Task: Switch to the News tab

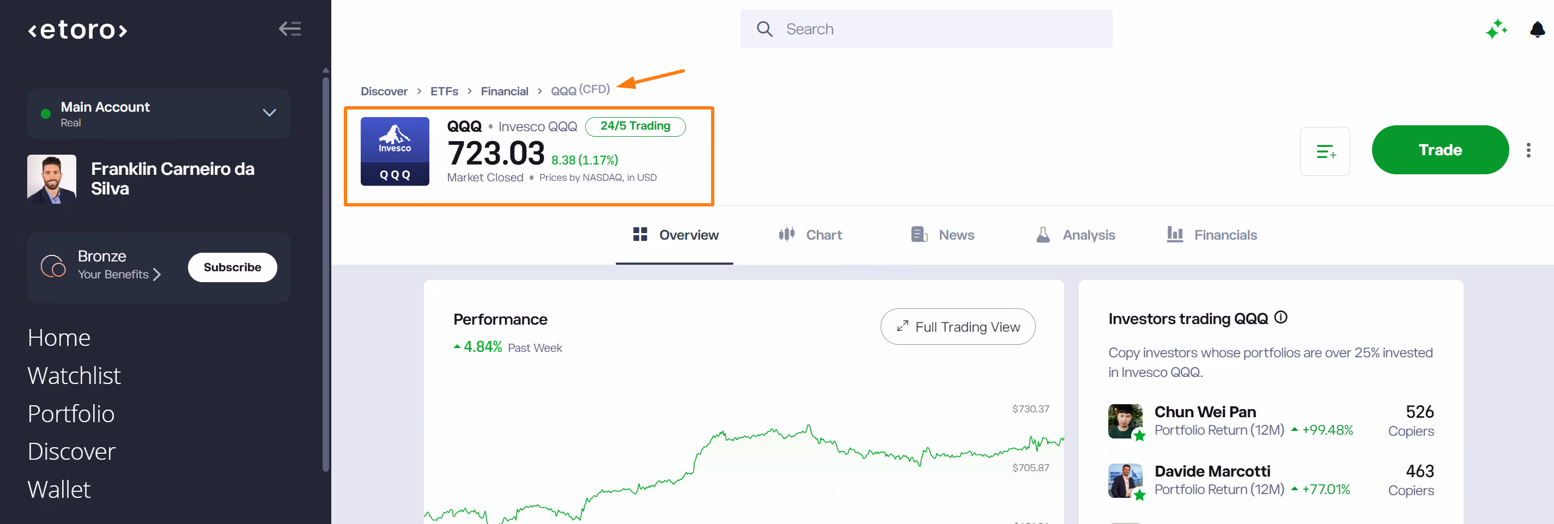Action: [942, 235]
